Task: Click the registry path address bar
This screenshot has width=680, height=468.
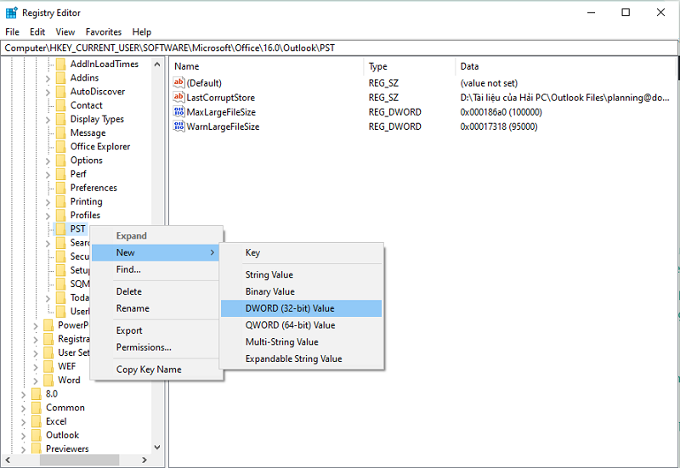Action: [x=340, y=48]
